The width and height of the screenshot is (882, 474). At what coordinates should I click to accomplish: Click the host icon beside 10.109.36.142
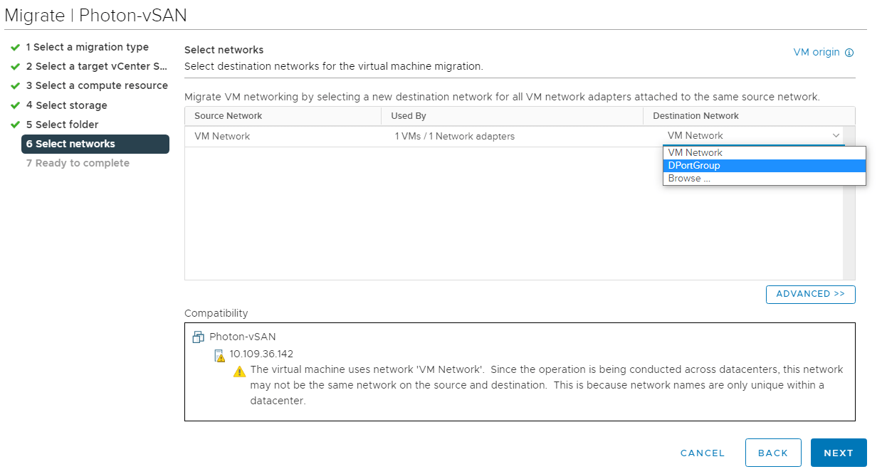pos(220,355)
